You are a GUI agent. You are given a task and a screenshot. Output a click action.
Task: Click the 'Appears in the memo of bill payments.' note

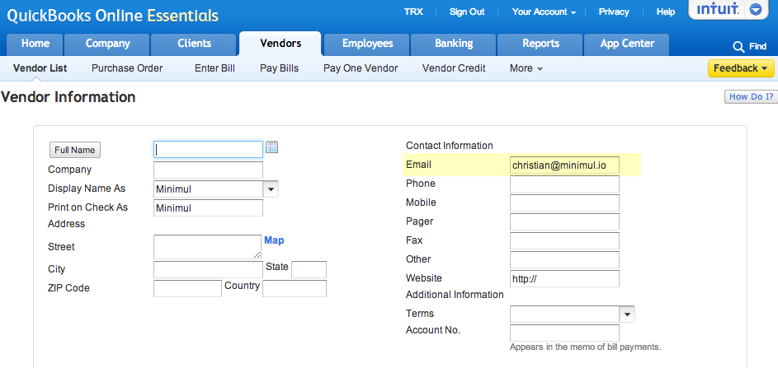(586, 347)
